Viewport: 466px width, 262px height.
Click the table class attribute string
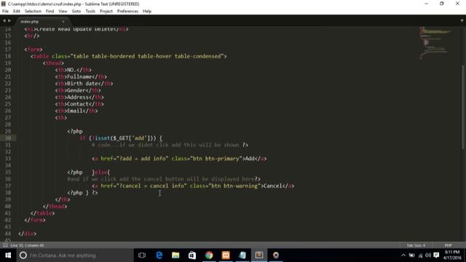146,56
